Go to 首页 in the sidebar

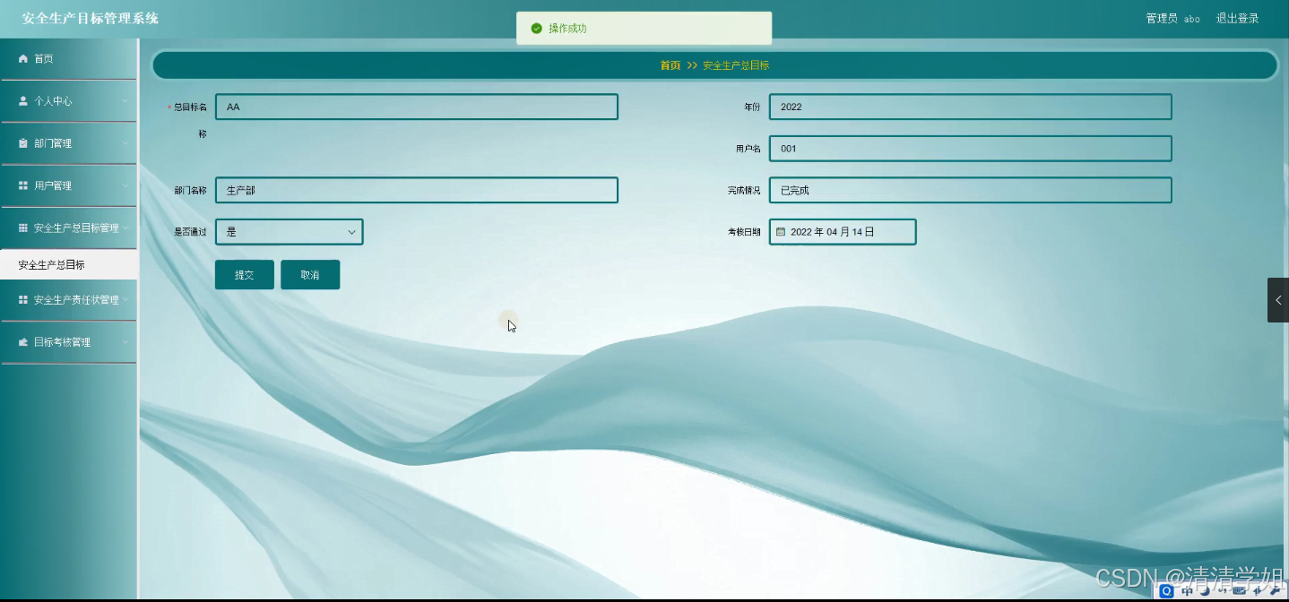coord(68,58)
